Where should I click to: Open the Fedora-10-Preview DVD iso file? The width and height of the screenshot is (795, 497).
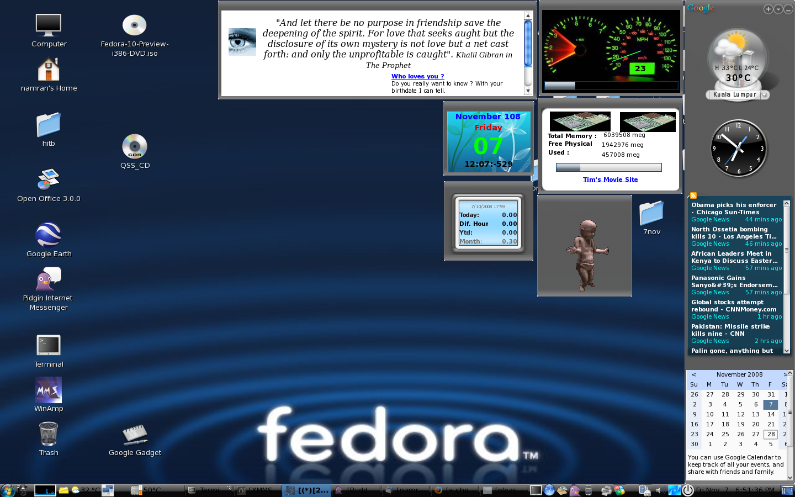click(x=134, y=25)
